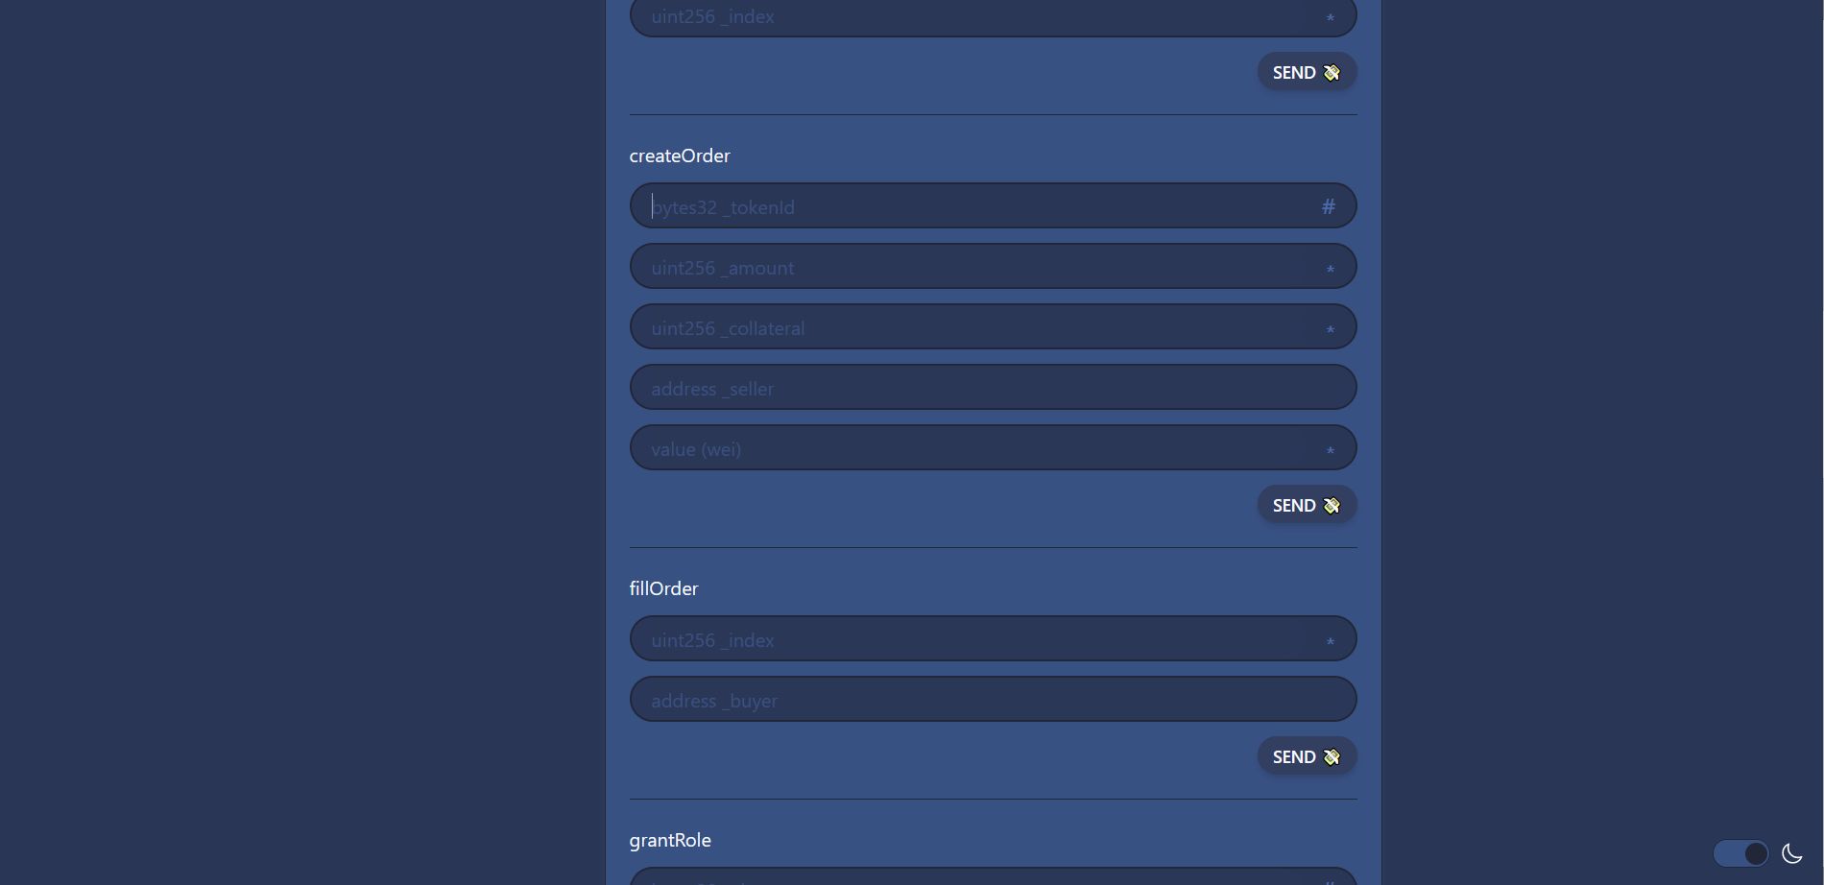Send the fillOrder transaction
The image size is (1824, 885).
[1307, 756]
